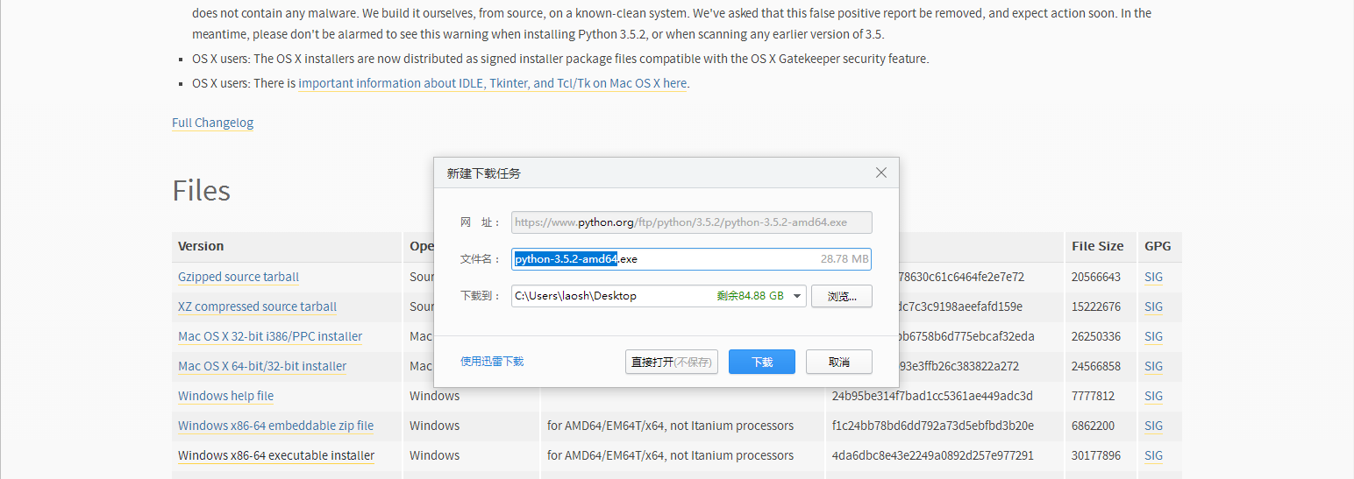Open Windows x86-64 executable installer link
The width and height of the screenshot is (1354, 479).
(x=276, y=455)
